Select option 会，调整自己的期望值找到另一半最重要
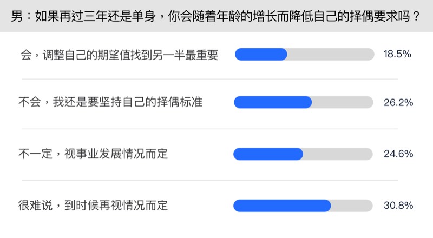 click(119, 55)
